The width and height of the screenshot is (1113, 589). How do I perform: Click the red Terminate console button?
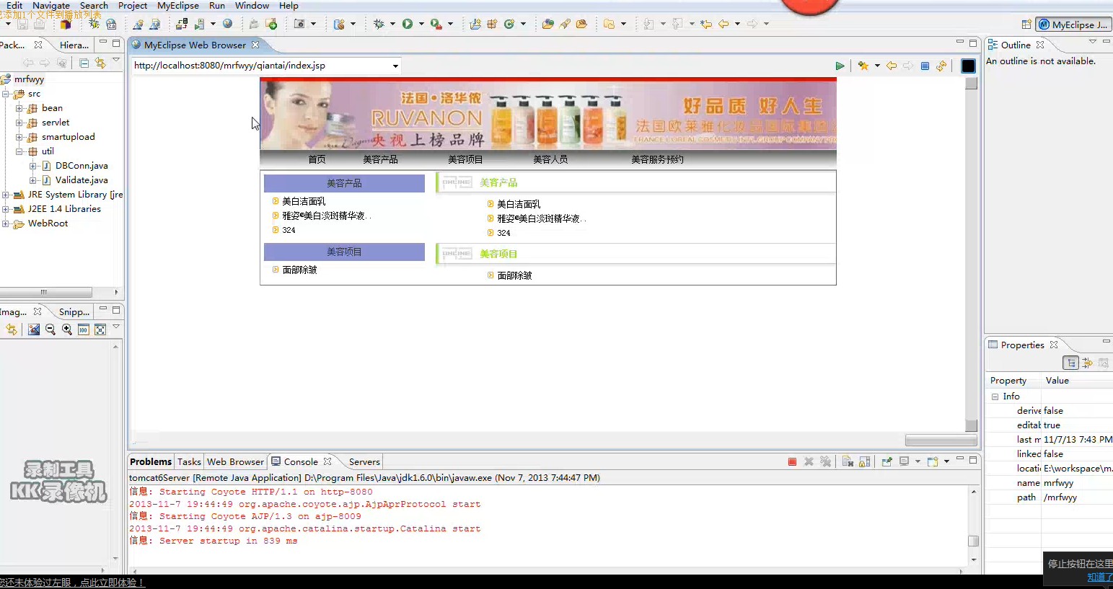coord(792,461)
